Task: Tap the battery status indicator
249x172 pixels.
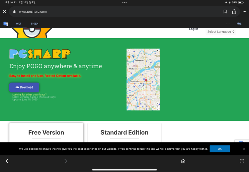Action: (241, 3)
